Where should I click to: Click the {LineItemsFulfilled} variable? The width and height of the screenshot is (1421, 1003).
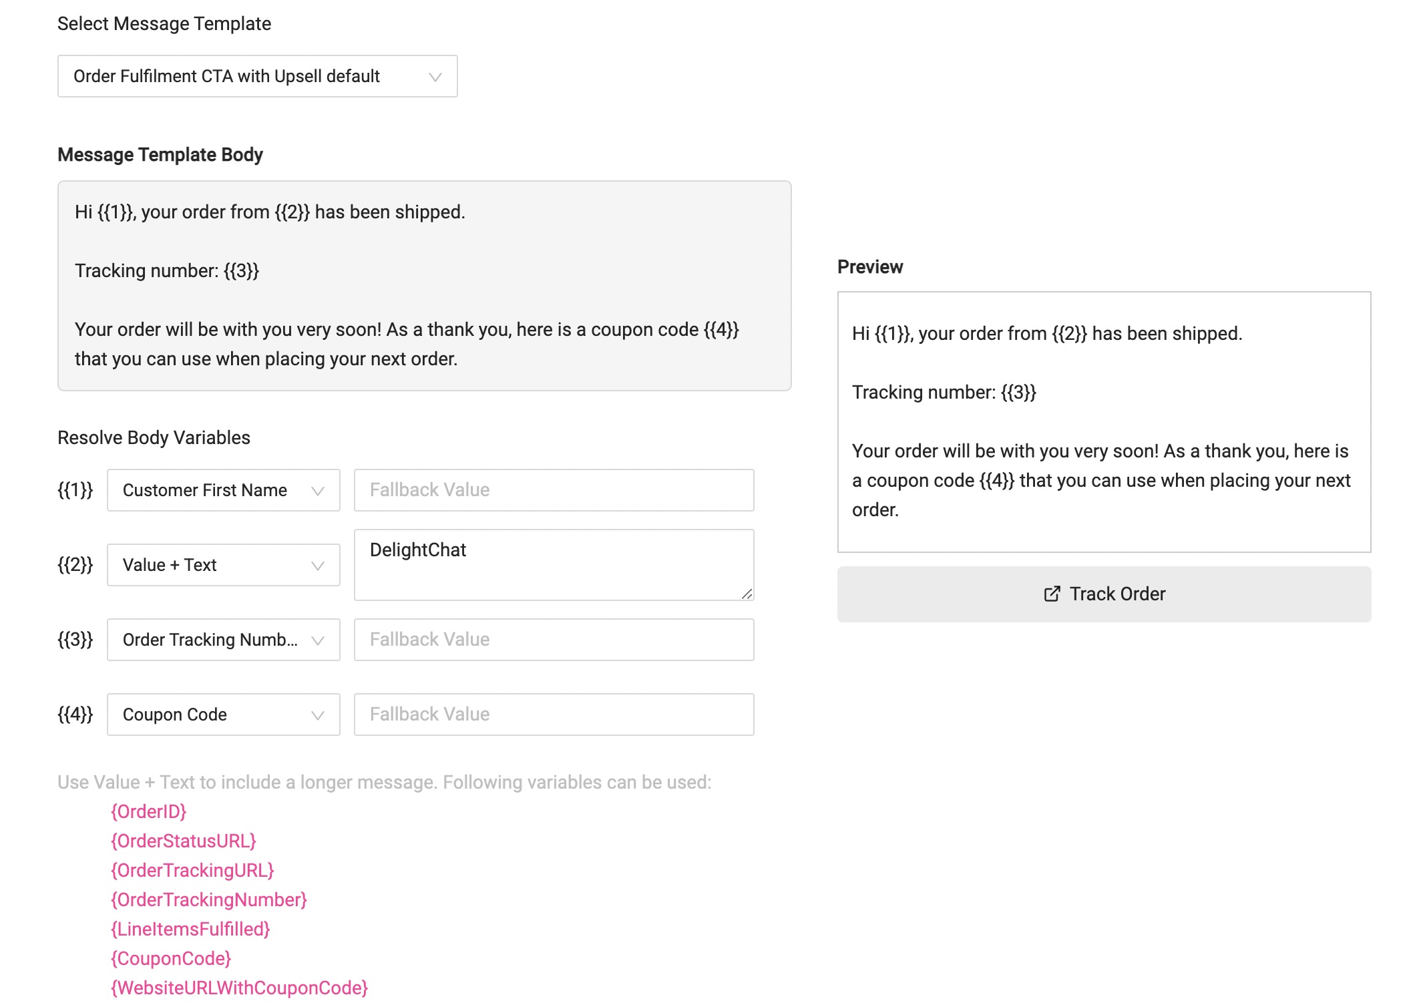coord(190,929)
